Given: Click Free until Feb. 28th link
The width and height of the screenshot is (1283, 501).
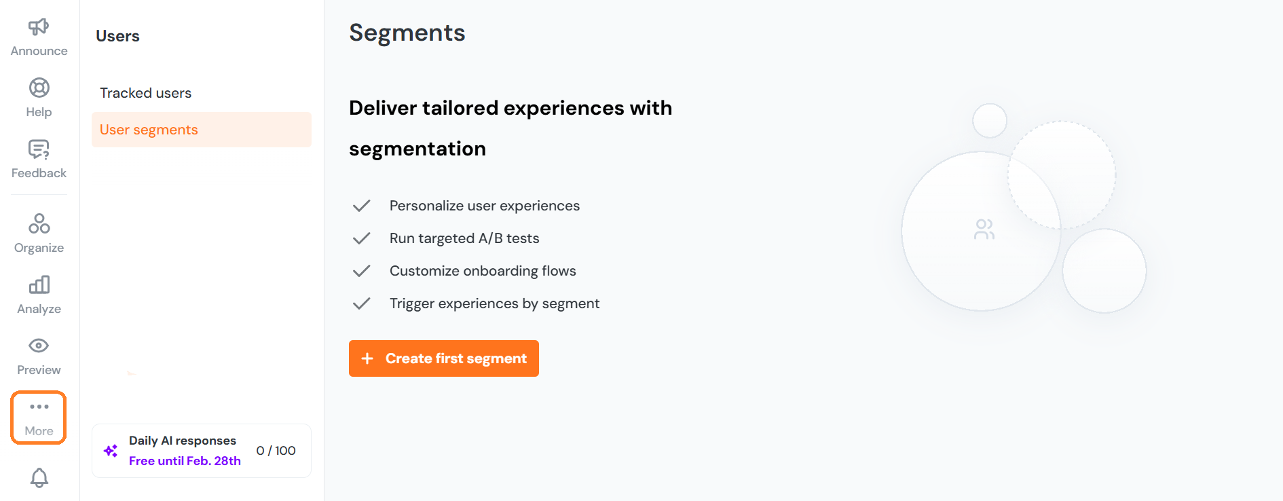Looking at the screenshot, I should coord(185,461).
